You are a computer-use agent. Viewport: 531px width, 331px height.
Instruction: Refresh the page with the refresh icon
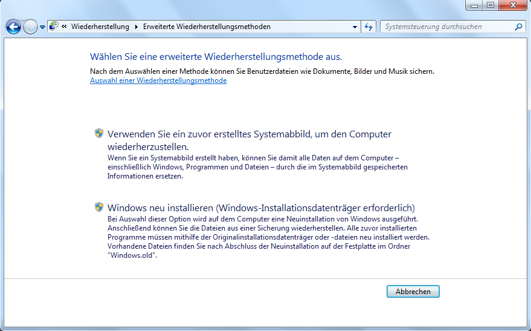pyautogui.click(x=368, y=27)
